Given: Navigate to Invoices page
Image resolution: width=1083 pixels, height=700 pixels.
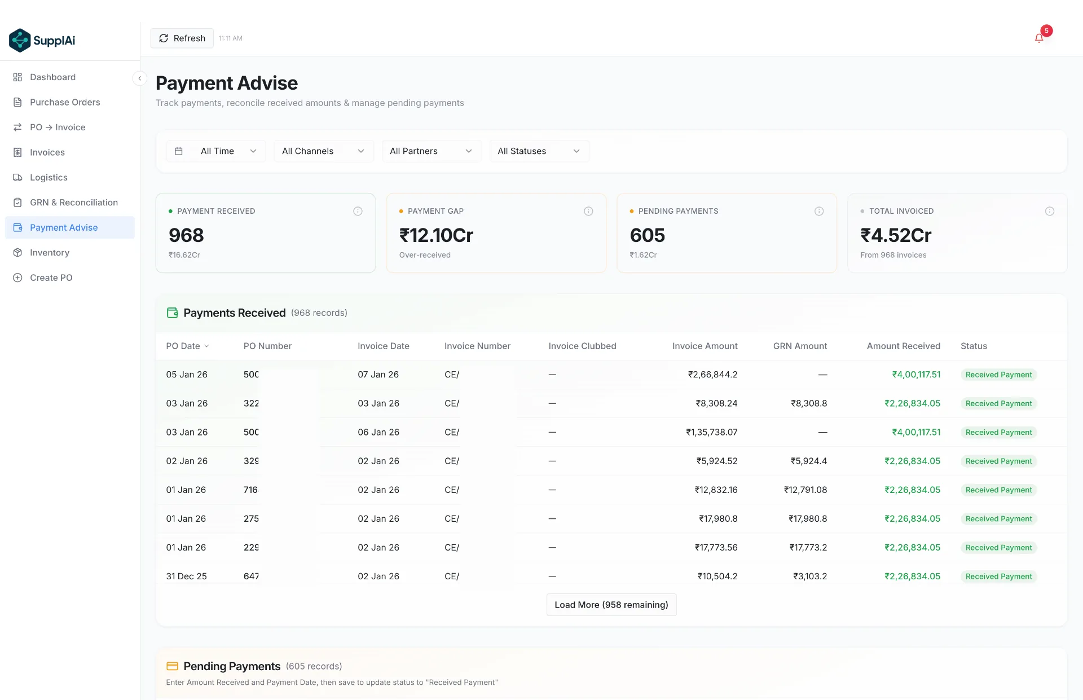Looking at the screenshot, I should click(70, 152).
